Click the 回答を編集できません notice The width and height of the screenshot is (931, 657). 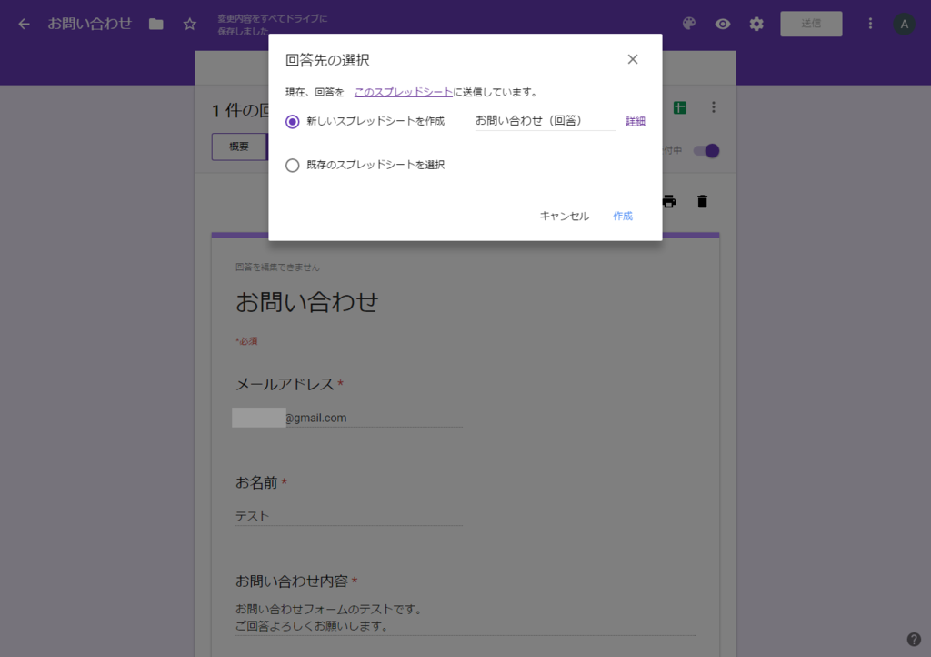tap(277, 268)
